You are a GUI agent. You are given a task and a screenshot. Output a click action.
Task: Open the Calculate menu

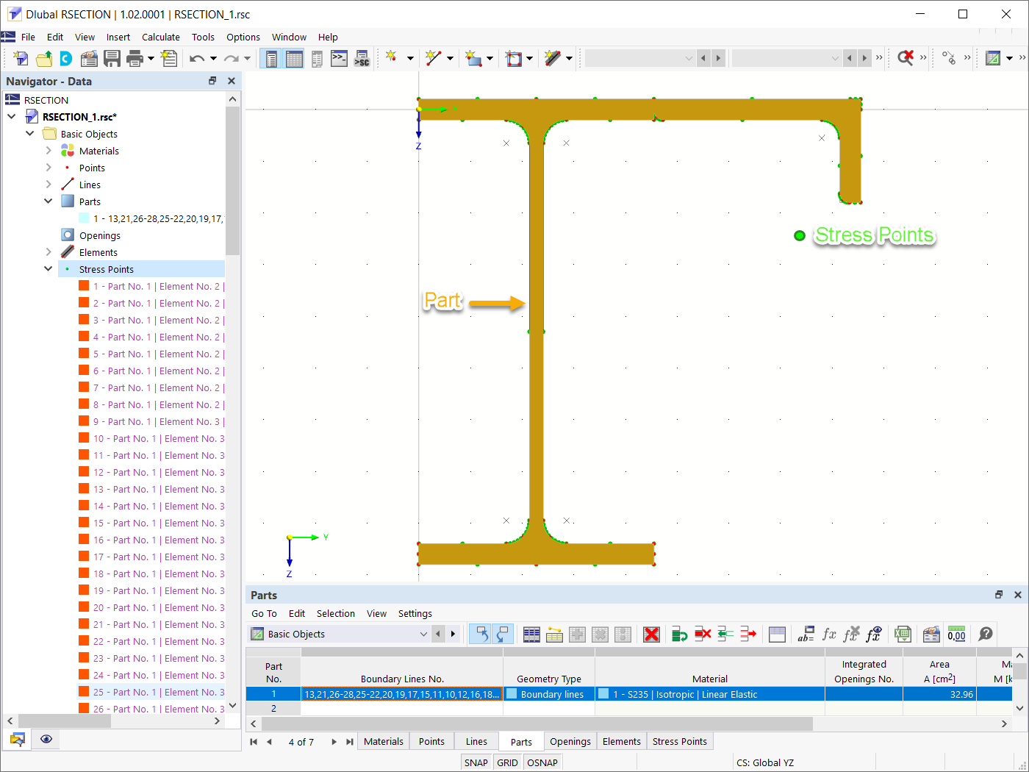pyautogui.click(x=161, y=37)
